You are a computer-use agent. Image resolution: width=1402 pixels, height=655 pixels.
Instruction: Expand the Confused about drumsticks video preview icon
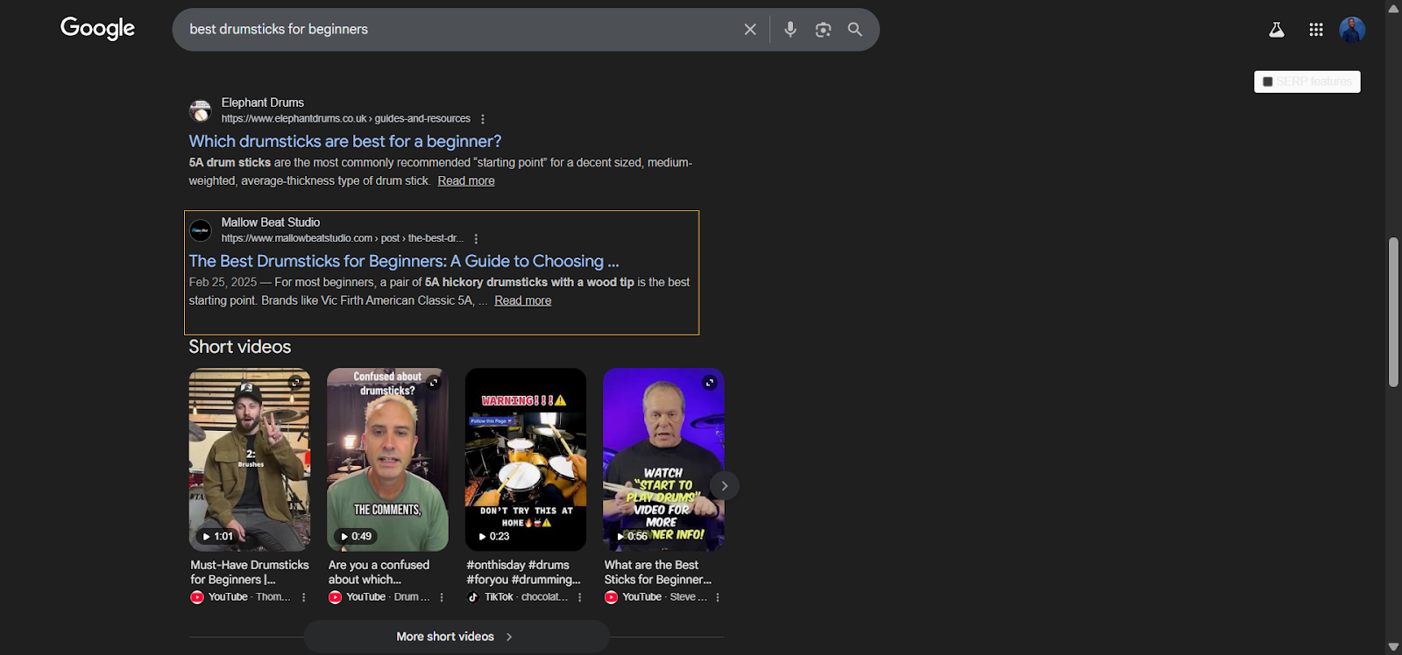click(434, 383)
